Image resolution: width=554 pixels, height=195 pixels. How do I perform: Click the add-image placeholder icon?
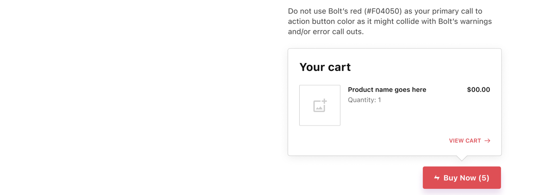[320, 105]
